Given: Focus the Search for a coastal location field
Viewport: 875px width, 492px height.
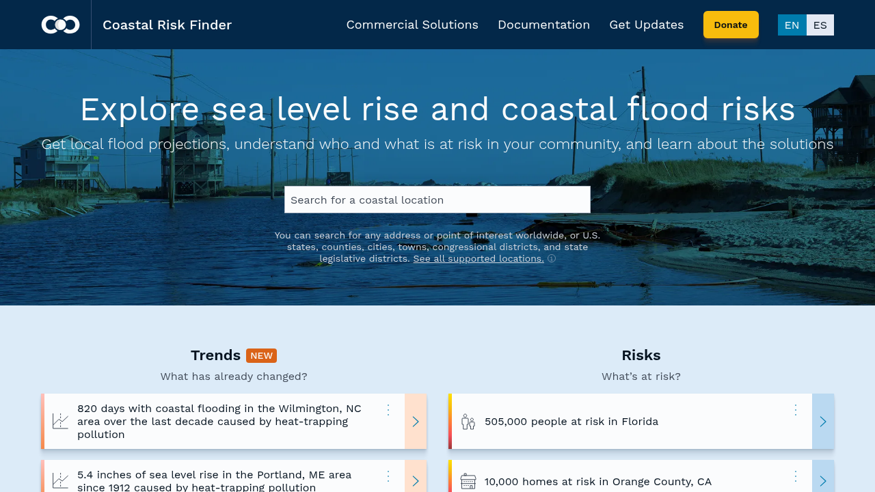Looking at the screenshot, I should click(437, 200).
